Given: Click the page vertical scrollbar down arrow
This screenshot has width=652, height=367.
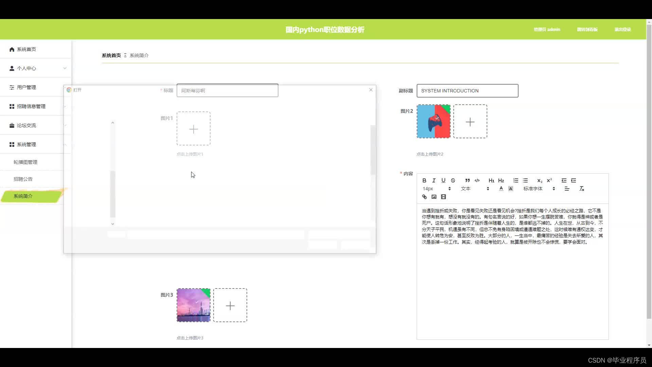Looking at the screenshot, I should [x=649, y=345].
